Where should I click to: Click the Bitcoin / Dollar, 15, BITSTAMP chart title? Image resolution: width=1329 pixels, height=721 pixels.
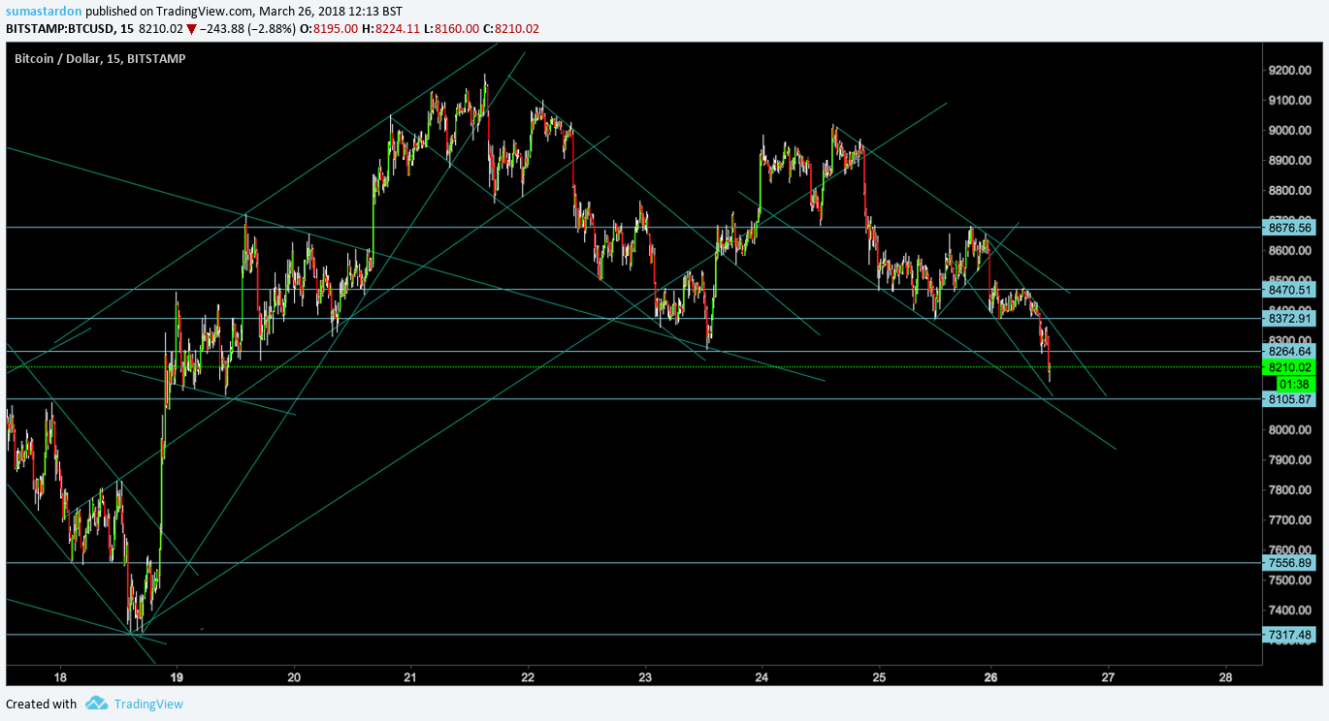pyautogui.click(x=100, y=59)
